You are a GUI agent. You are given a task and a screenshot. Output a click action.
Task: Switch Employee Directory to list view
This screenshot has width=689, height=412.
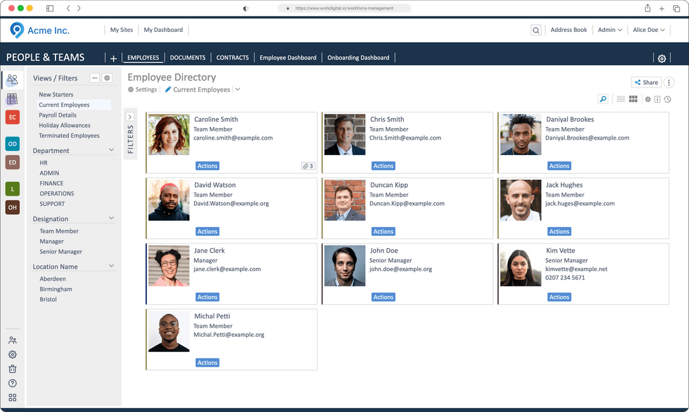621,99
